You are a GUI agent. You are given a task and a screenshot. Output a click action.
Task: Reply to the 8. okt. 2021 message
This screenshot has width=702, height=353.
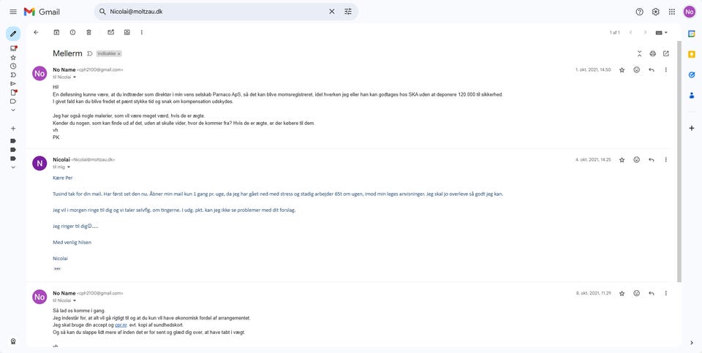tap(652, 294)
